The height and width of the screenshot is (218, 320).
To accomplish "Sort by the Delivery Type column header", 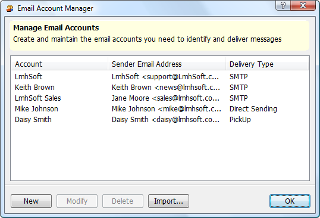I will (267, 64).
